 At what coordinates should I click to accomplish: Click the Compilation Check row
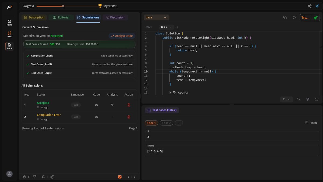click(x=79, y=56)
